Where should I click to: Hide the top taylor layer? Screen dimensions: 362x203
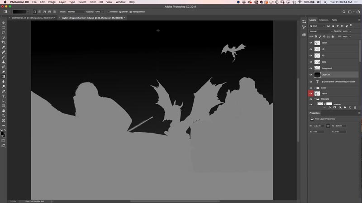point(311,43)
